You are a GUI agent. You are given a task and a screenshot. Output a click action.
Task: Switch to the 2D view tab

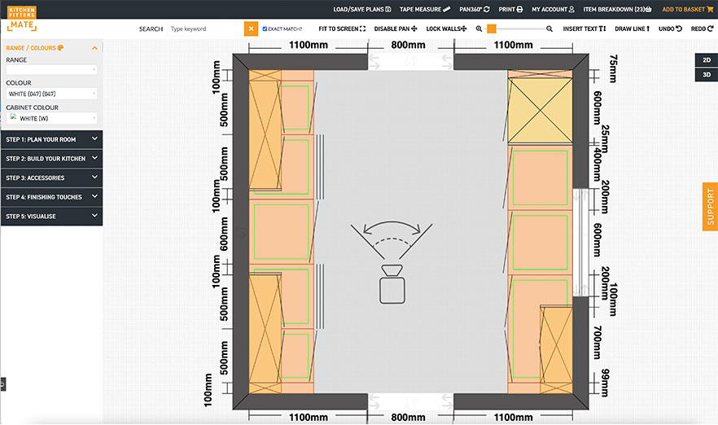click(x=706, y=60)
